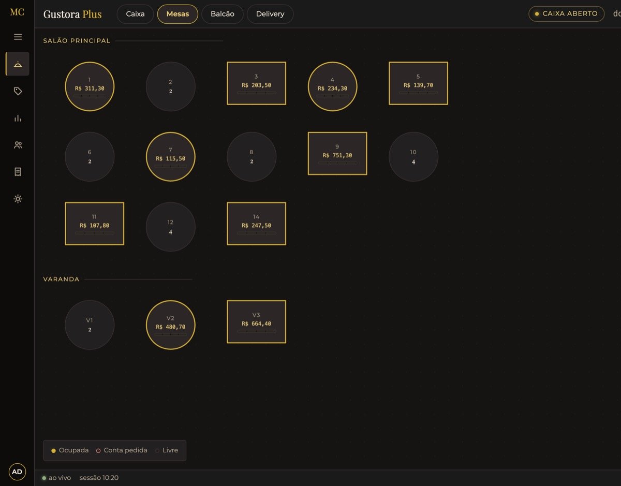The height and width of the screenshot is (486, 621).
Task: Switch to the Caixa tab
Action: click(x=135, y=14)
